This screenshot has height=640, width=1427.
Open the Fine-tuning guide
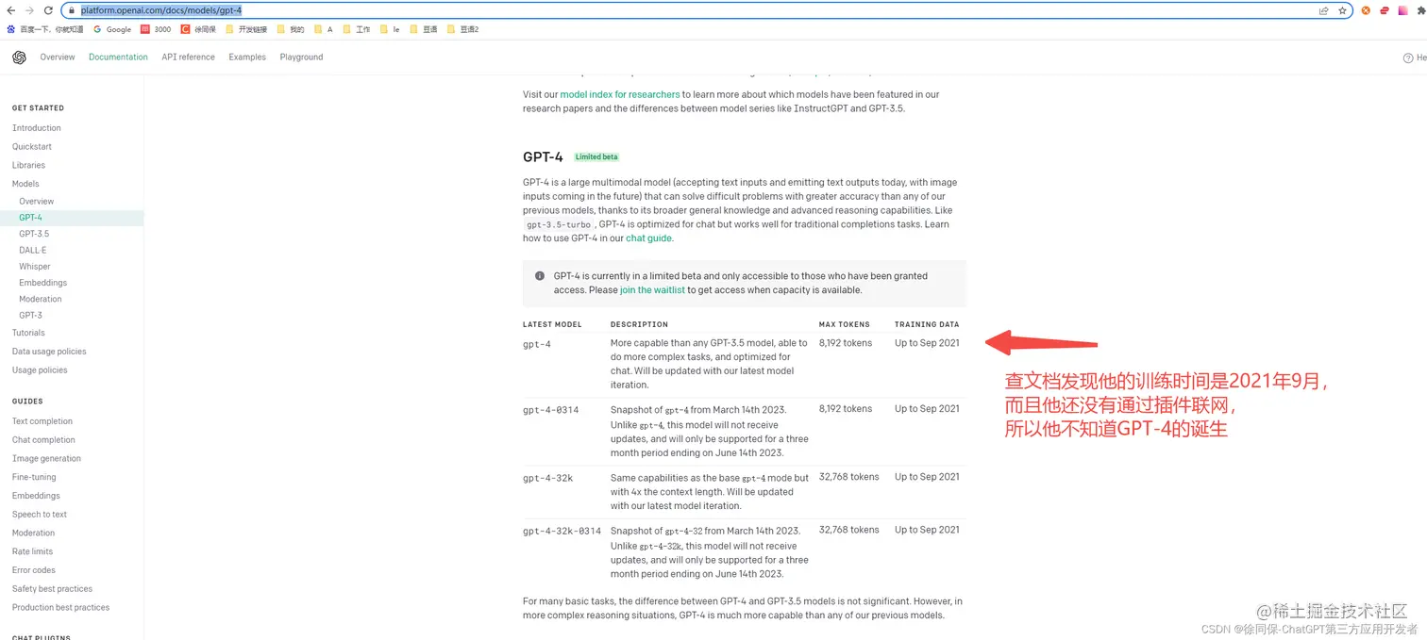34,477
